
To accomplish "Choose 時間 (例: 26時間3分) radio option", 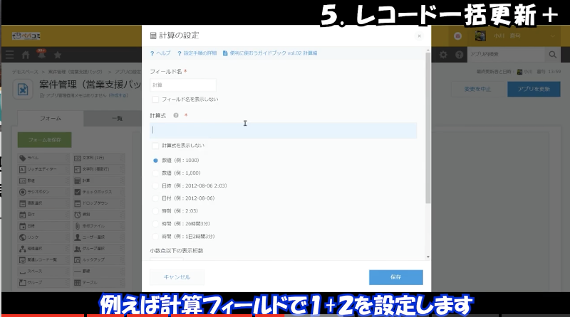I will pyautogui.click(x=156, y=223).
